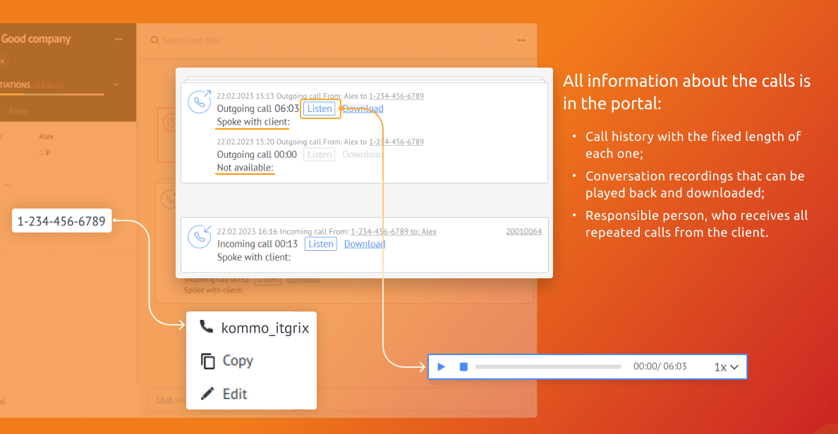This screenshot has width=838, height=434.
Task: Listen to the 06:03 outgoing call
Action: (x=320, y=108)
